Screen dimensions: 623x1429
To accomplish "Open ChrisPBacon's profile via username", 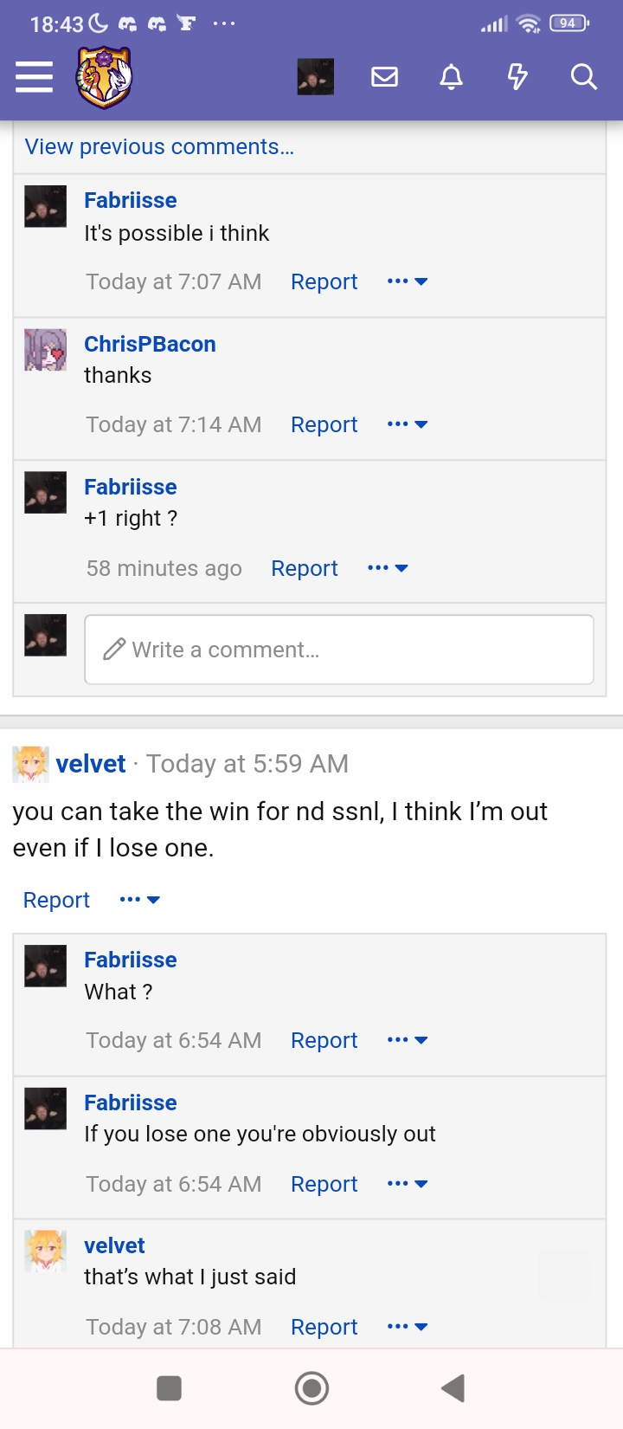I will (150, 344).
